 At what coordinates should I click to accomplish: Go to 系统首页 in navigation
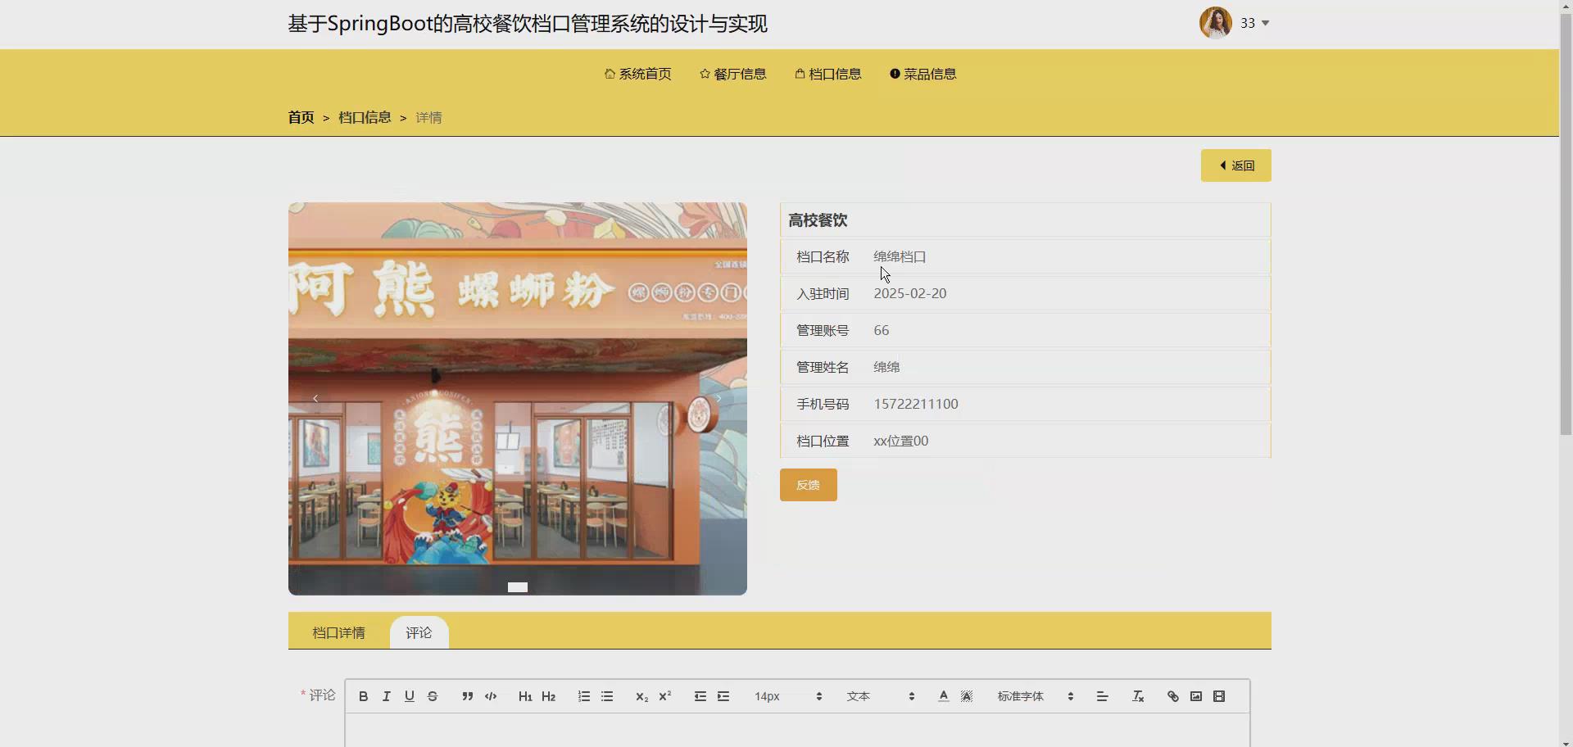coord(637,74)
